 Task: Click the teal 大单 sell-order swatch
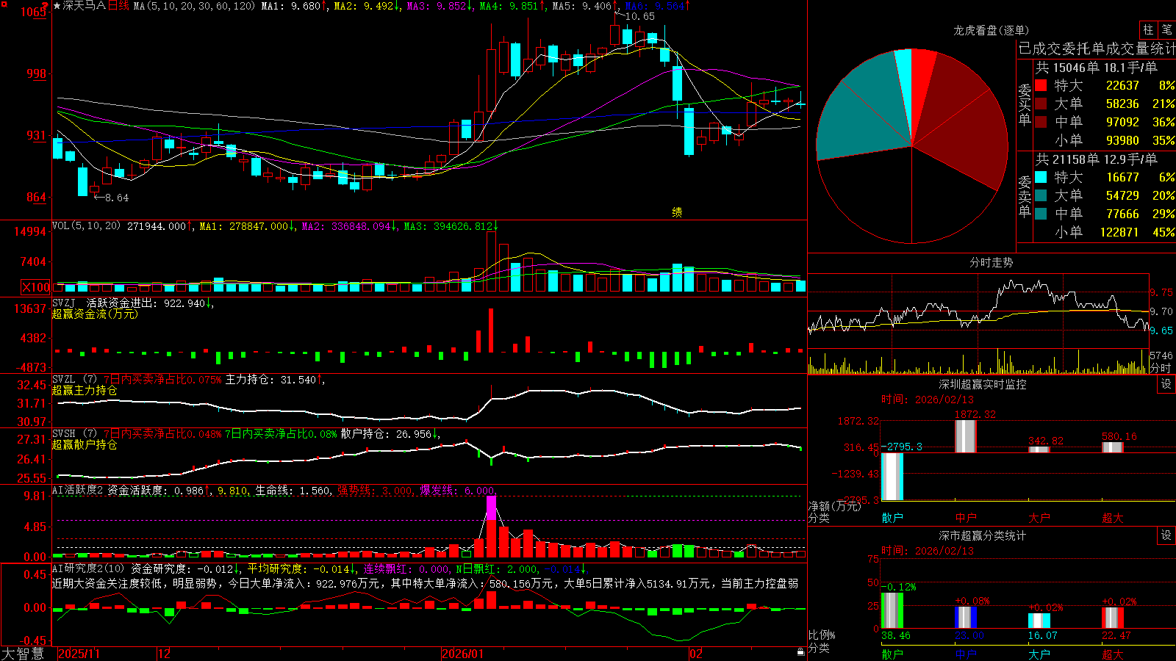click(1041, 195)
